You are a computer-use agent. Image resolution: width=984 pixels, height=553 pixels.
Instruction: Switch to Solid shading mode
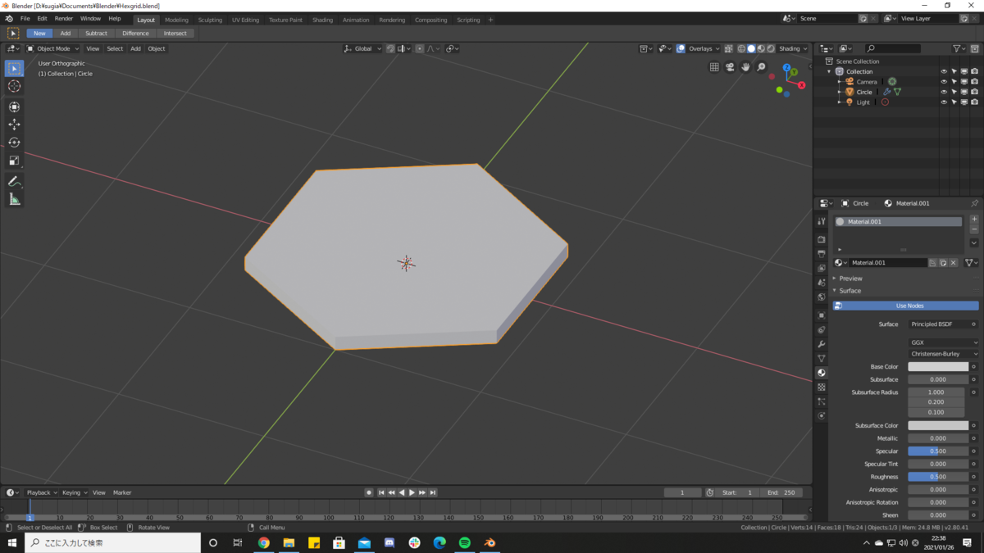coord(751,48)
